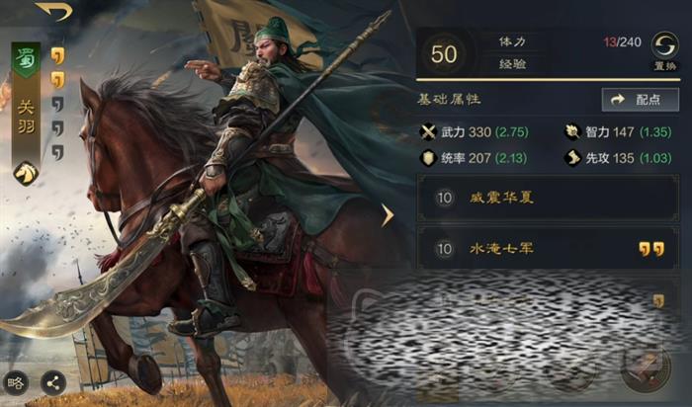Show next hero with right chevron

click(x=388, y=216)
